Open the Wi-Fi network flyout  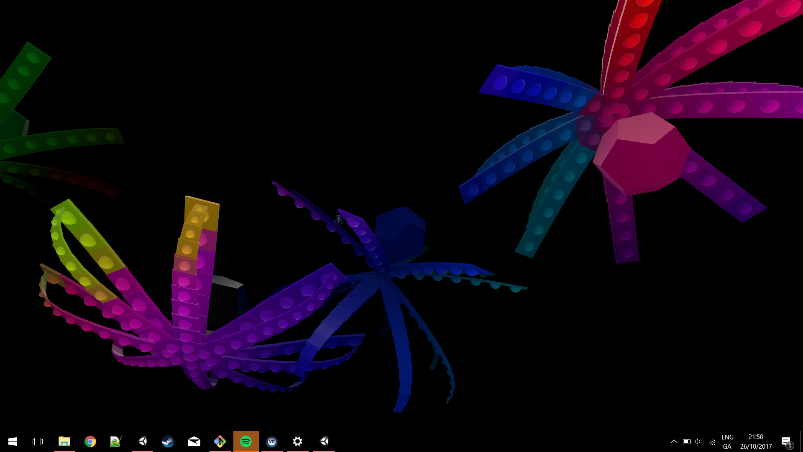(x=712, y=442)
